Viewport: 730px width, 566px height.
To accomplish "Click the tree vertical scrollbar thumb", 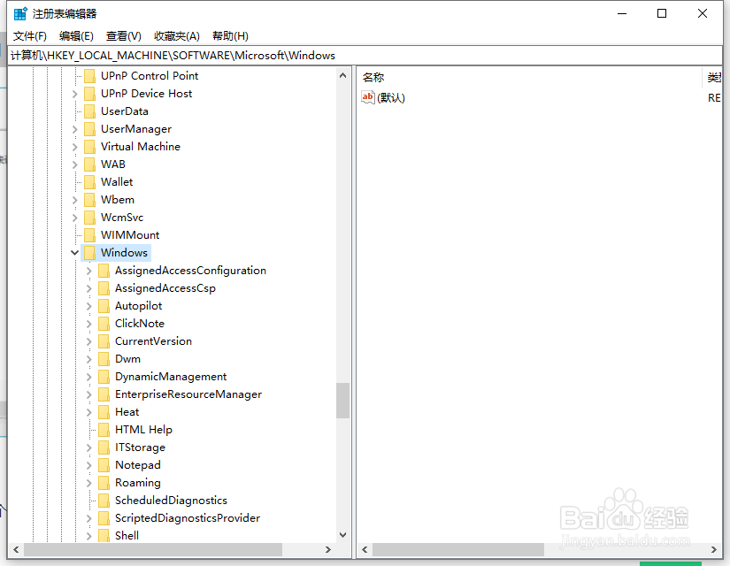I will pyautogui.click(x=343, y=401).
